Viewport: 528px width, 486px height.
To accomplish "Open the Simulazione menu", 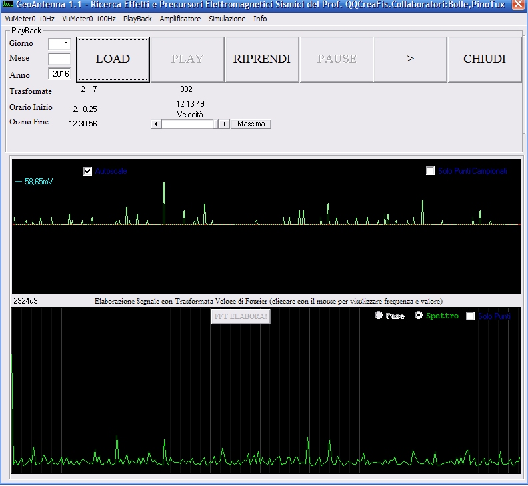I will click(227, 19).
